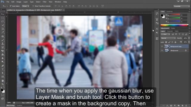This screenshot has height=107, width=191.
Task: Select the Quick Selection tool
Action: click(3, 25)
